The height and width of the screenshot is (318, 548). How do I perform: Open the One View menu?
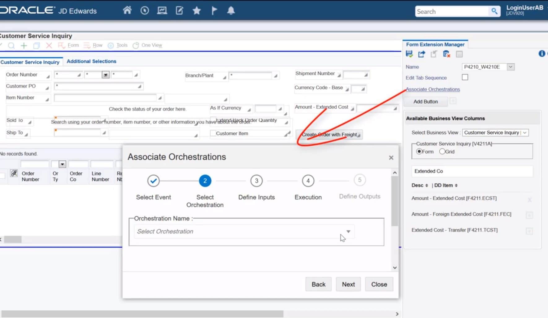coord(147,45)
